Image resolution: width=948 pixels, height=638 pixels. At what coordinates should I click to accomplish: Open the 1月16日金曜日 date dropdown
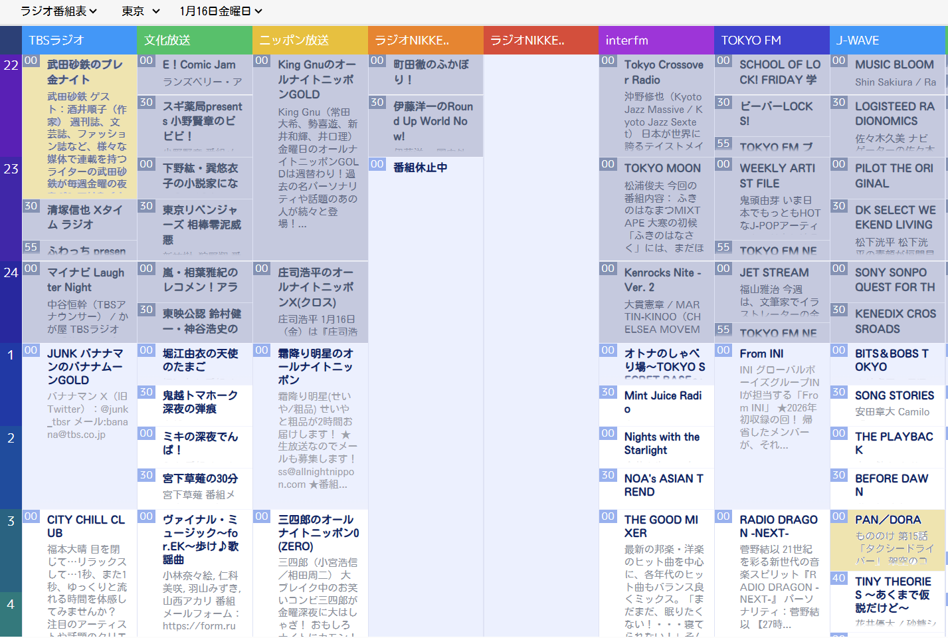point(221,11)
